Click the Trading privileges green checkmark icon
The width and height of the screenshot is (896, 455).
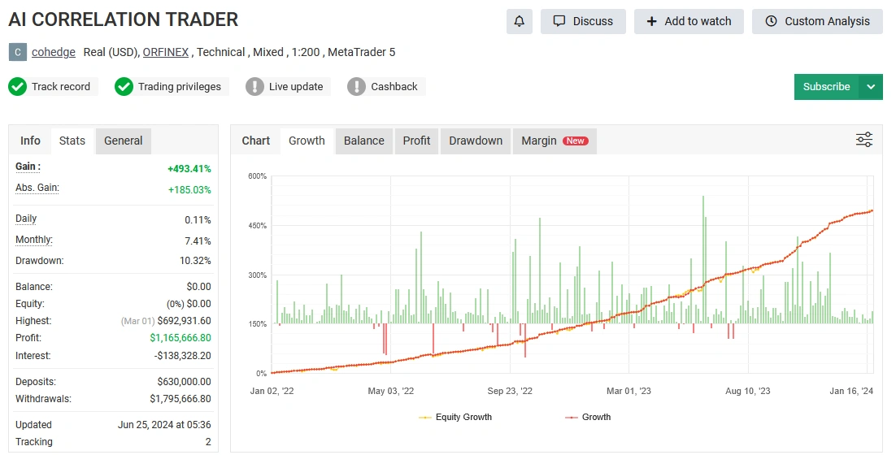[x=124, y=87]
